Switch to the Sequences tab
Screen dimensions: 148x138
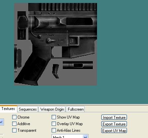pos(28,109)
